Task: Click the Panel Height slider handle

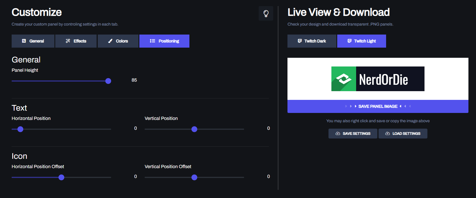Action: [x=108, y=81]
